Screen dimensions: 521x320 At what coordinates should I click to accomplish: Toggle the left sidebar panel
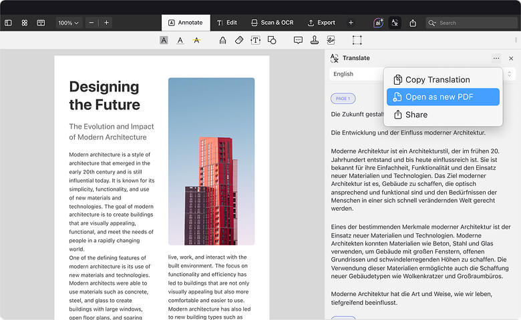[x=8, y=23]
